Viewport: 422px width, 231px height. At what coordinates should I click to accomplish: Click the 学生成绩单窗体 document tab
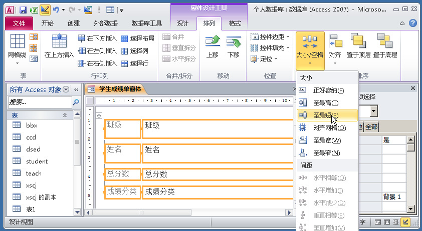(117, 89)
